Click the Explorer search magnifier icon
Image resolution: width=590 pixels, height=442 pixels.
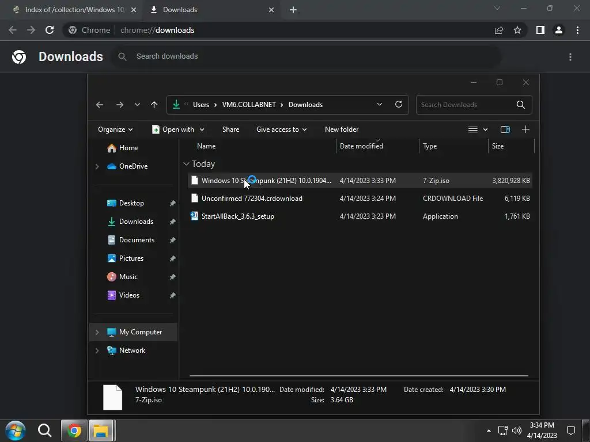(521, 105)
